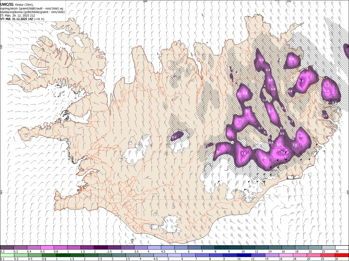Click the '30' label in the top legend row
The height and width of the screenshot is (261, 349).
[337, 251]
